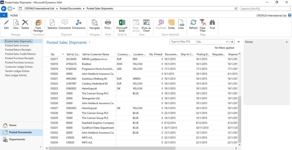The width and height of the screenshot is (292, 150).
Task: Open the Home navigation button
Action: (x=21, y=125)
